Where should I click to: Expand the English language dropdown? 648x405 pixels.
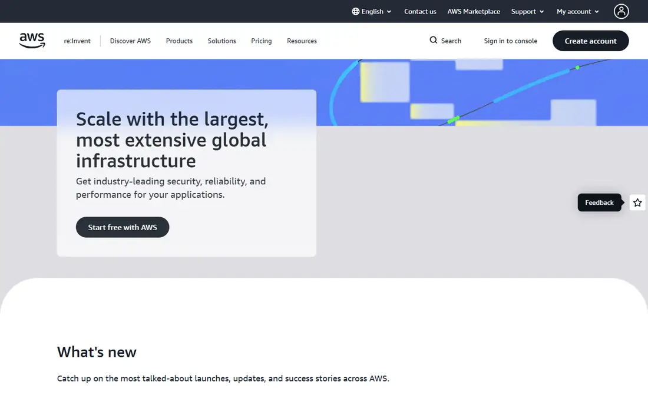372,12
